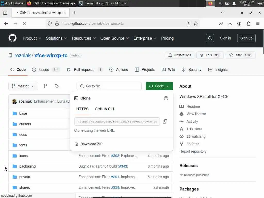Image resolution: width=264 pixels, height=198 pixels.
Task: Open system notification bell in panel
Action: [234, 3]
